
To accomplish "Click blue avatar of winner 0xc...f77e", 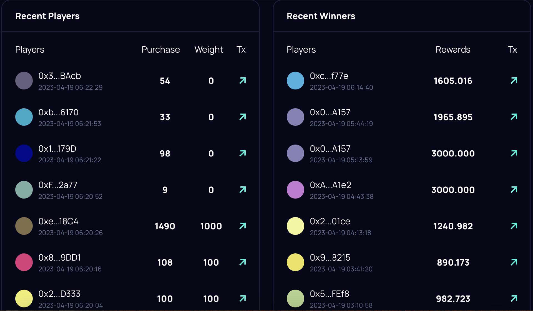I will click(x=295, y=81).
